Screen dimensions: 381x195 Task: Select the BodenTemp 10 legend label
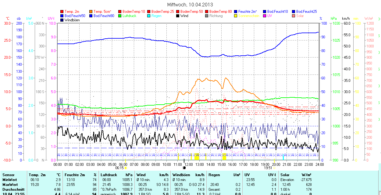point(134,12)
